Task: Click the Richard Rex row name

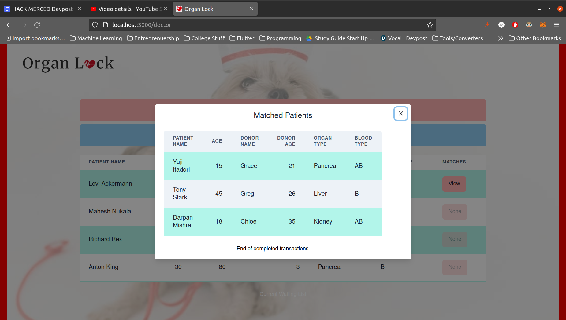Action: (105, 239)
